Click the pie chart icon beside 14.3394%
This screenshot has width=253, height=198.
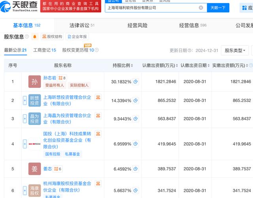136,101
